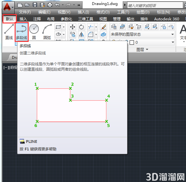186x182 pixels.
Task: Select the Circle (圆) tool
Action: click(x=34, y=32)
